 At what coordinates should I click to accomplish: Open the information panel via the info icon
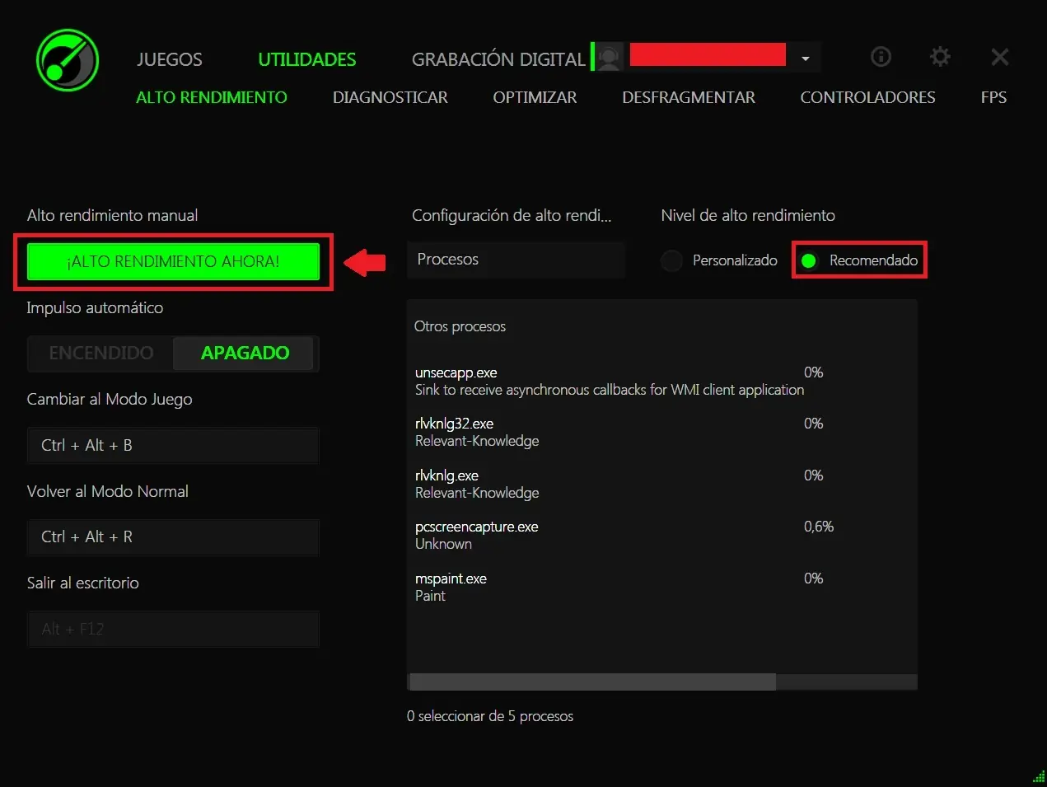[880, 57]
